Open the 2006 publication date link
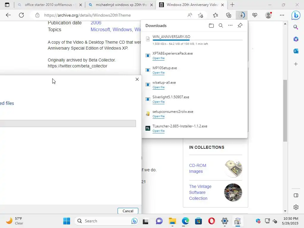This screenshot has width=304, height=228. coord(96,23)
